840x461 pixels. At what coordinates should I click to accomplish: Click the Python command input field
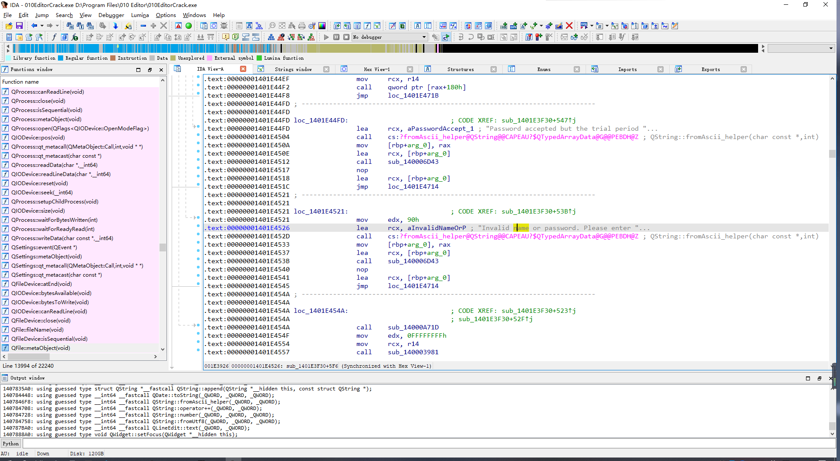click(429, 444)
